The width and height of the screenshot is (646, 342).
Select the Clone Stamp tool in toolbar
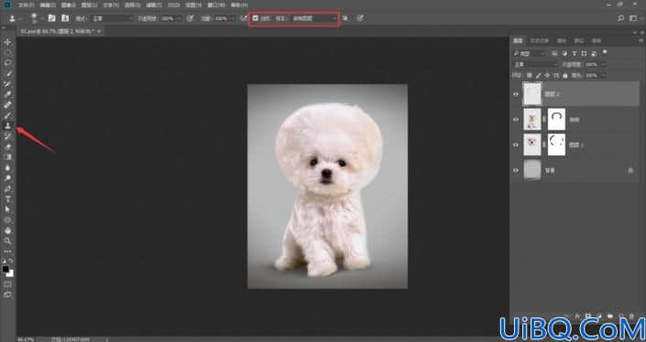[8, 126]
